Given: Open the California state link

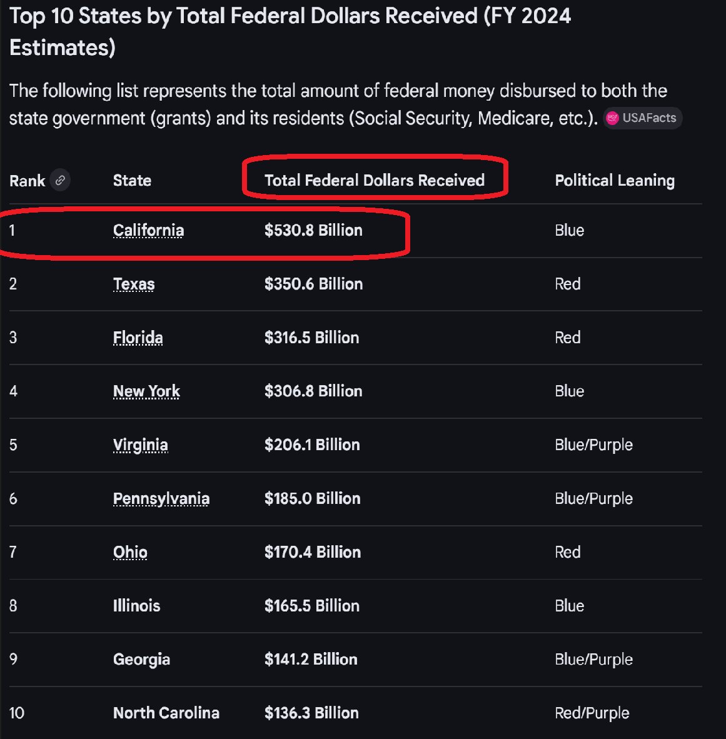Looking at the screenshot, I should pos(148,230).
